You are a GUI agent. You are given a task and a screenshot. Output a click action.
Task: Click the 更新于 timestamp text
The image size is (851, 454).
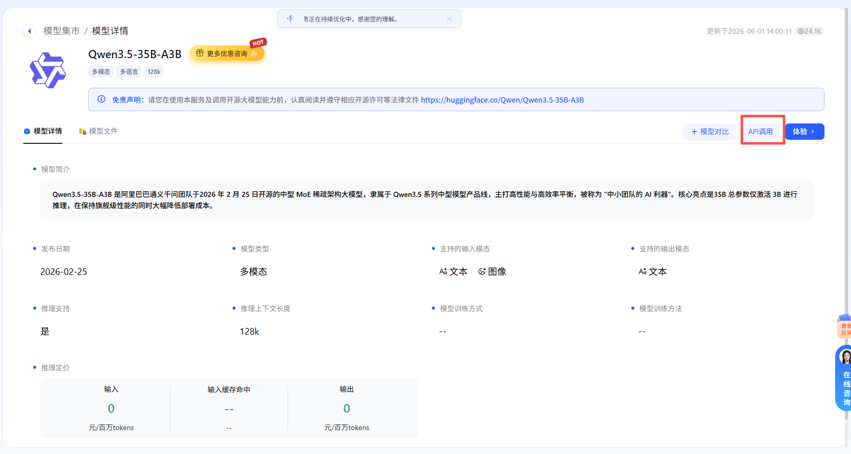click(749, 31)
